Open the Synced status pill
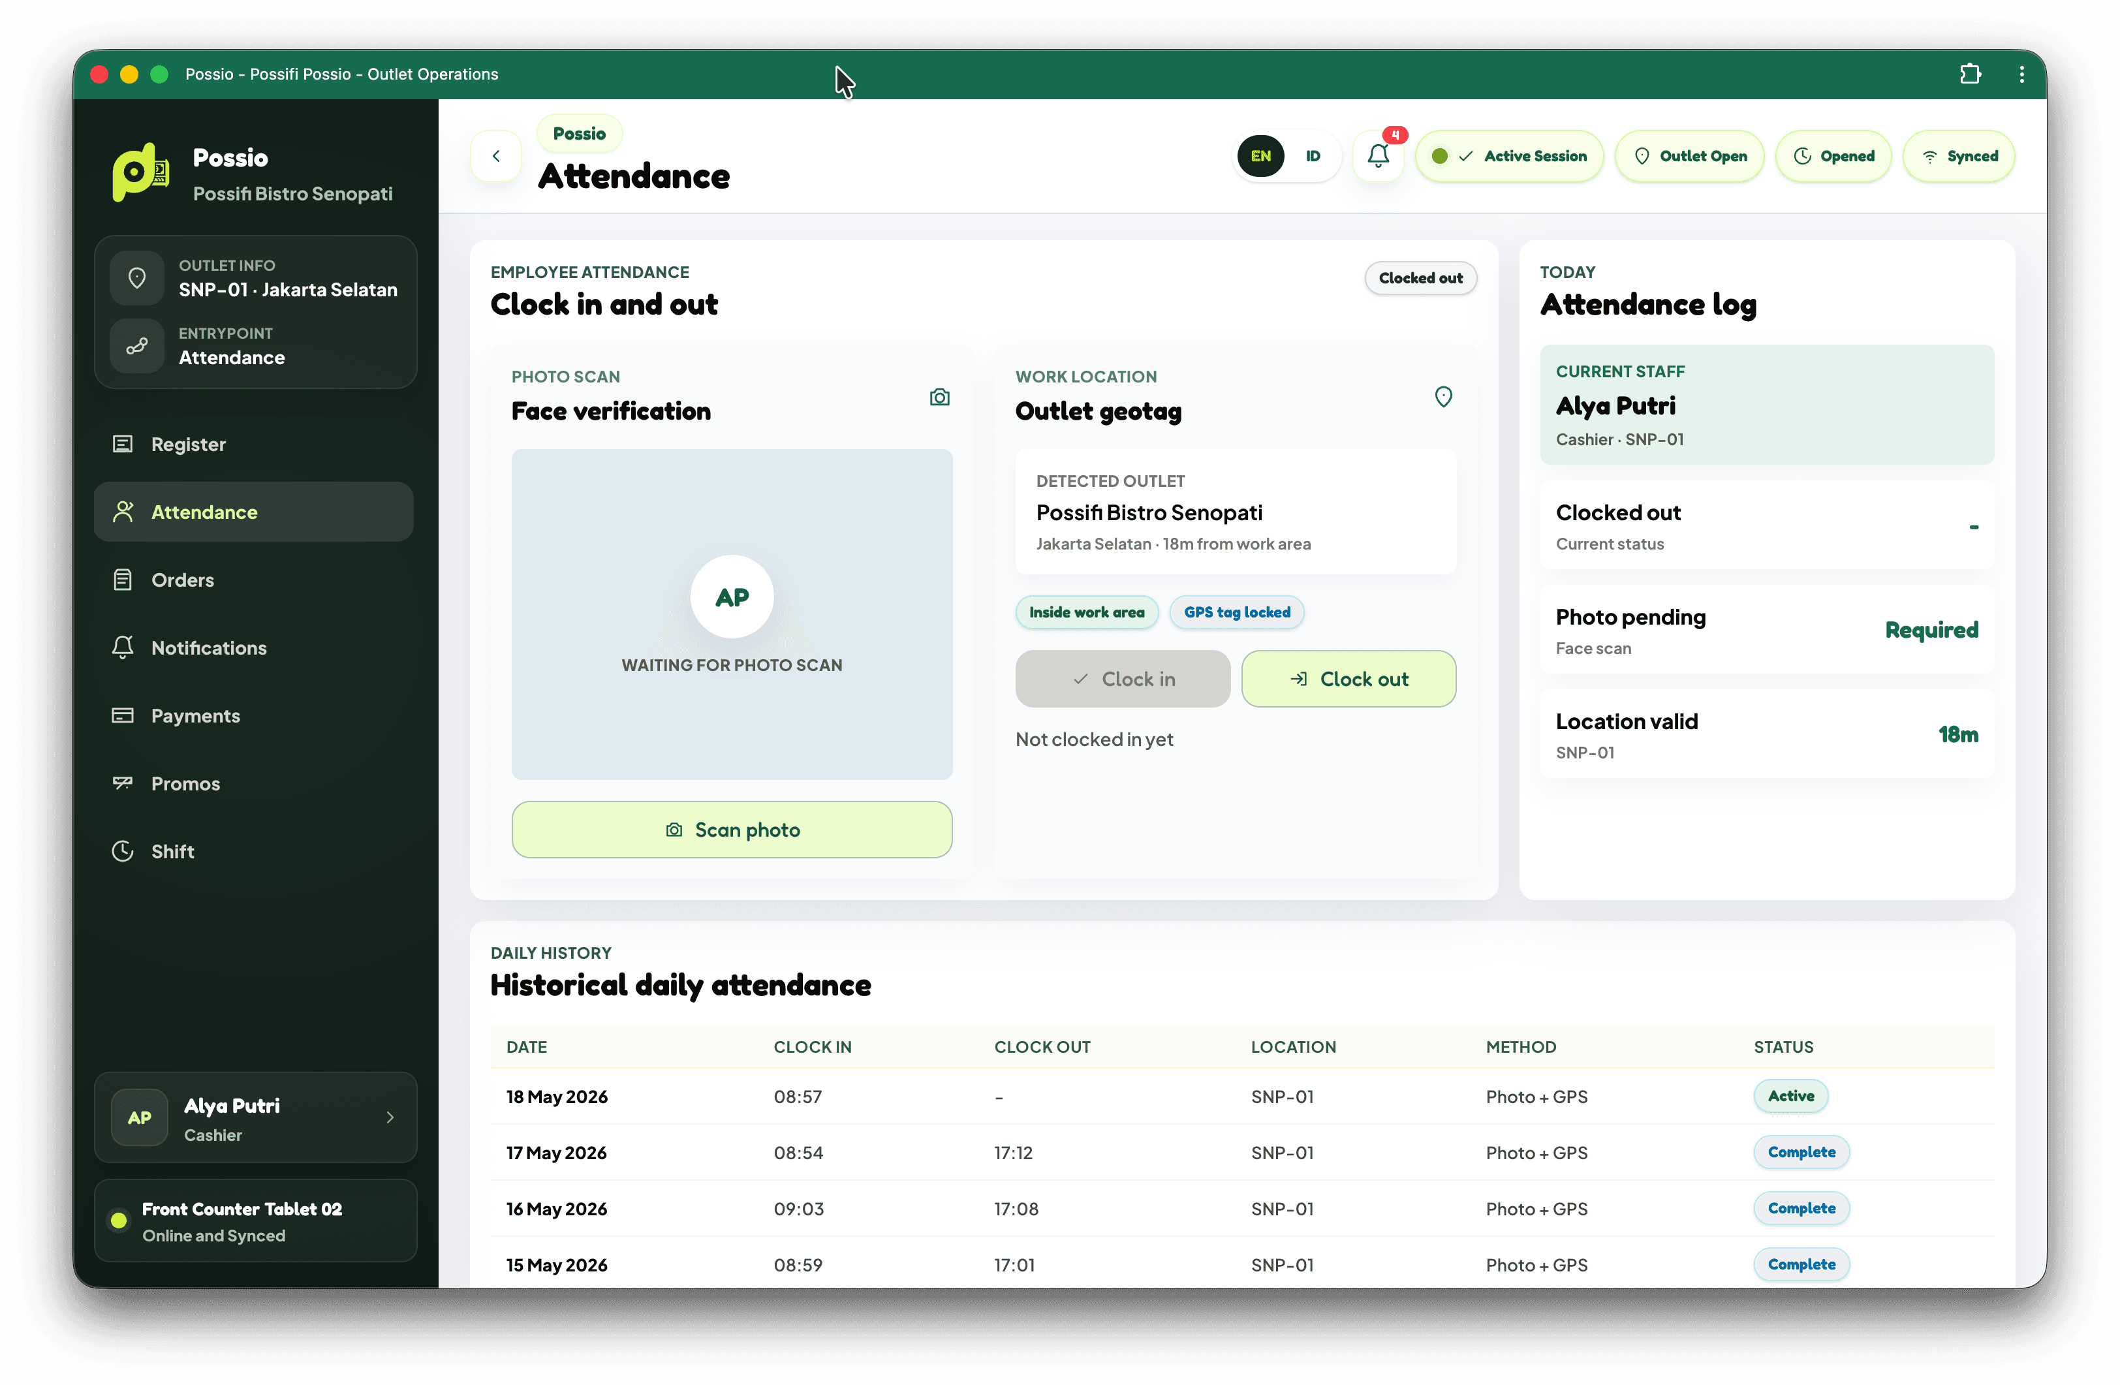Screen dimensions: 2120x1385 tap(1958, 156)
